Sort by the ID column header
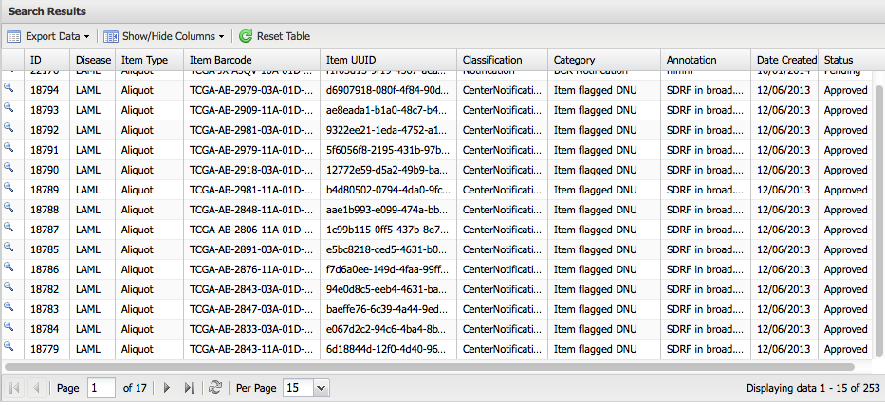Screen dimensions: 885x405 point(46,60)
